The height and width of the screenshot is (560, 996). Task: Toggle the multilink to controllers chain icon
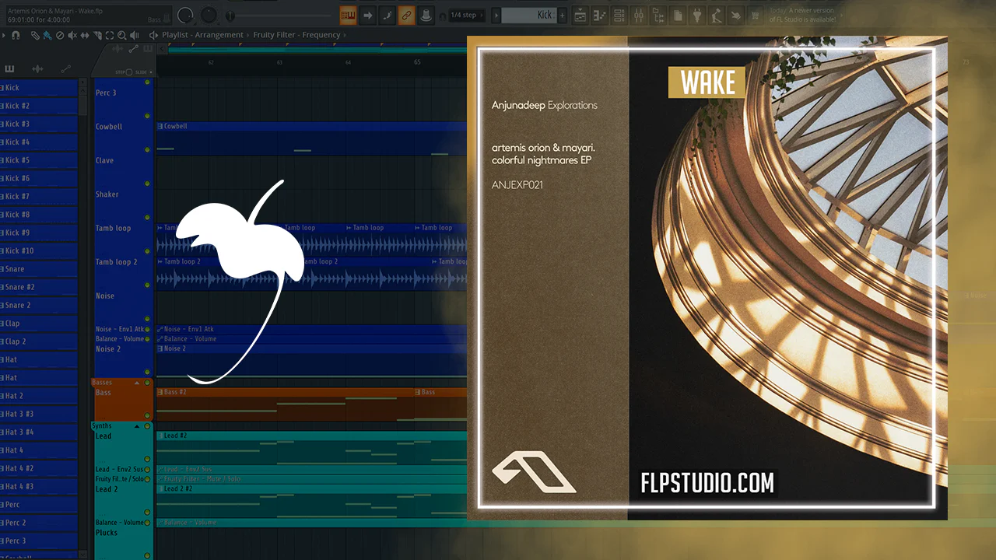point(406,15)
